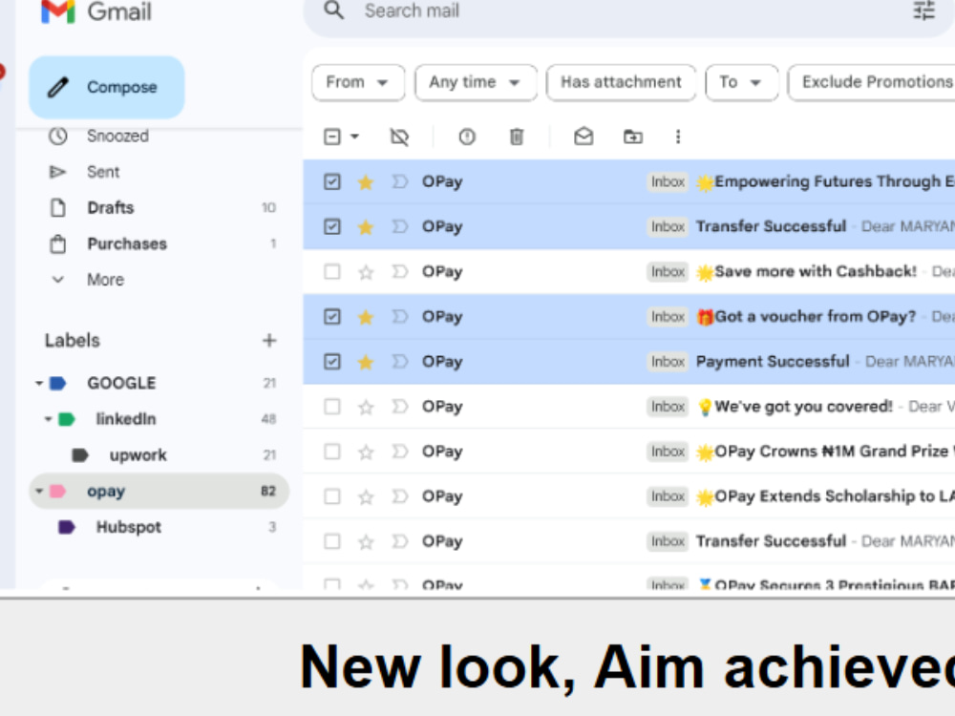Image resolution: width=955 pixels, height=716 pixels.
Task: Toggle the select-all checkbox in toolbar
Action: point(332,137)
